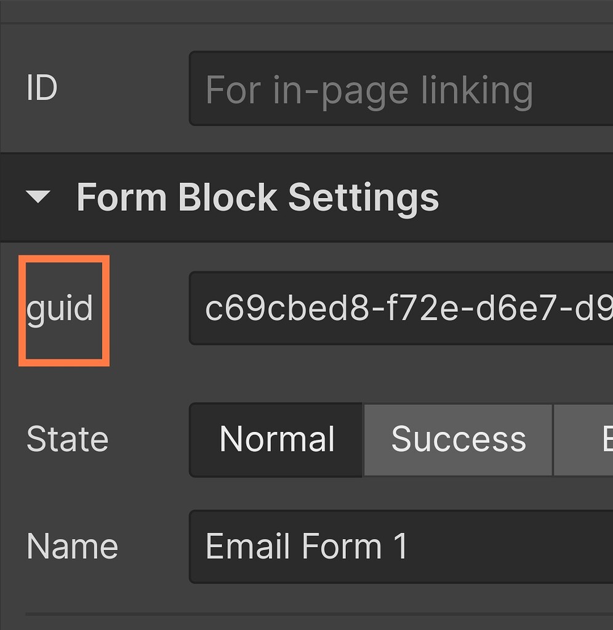This screenshot has height=630, width=613.
Task: Activate the Success button in the state switcher
Action: (458, 439)
